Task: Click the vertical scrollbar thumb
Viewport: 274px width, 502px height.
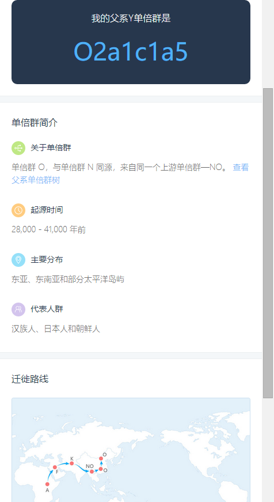Action: (268, 243)
